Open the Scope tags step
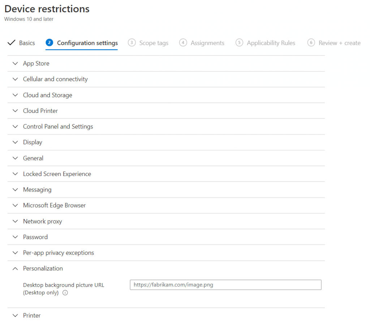370x322 pixels. point(154,43)
